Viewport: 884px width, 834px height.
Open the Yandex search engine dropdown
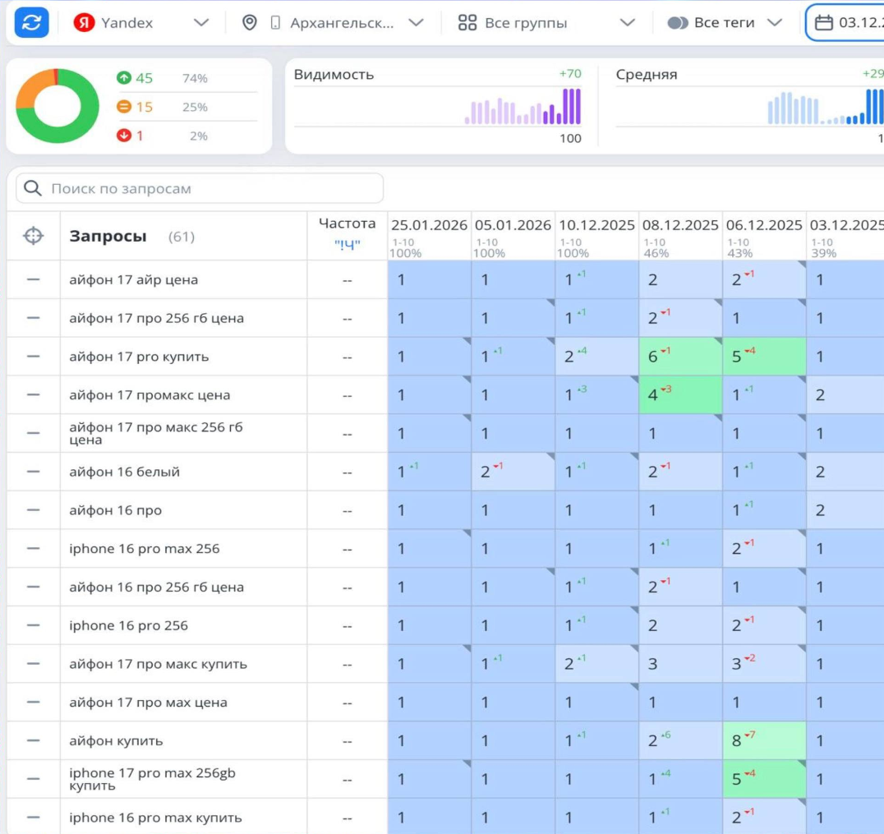click(x=141, y=22)
